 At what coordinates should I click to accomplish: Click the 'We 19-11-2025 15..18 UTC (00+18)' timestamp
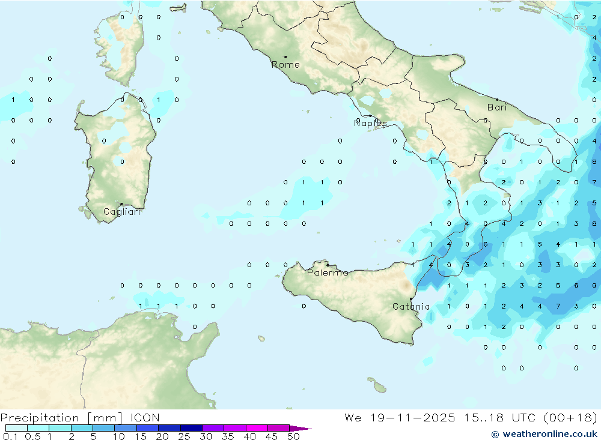click(471, 417)
